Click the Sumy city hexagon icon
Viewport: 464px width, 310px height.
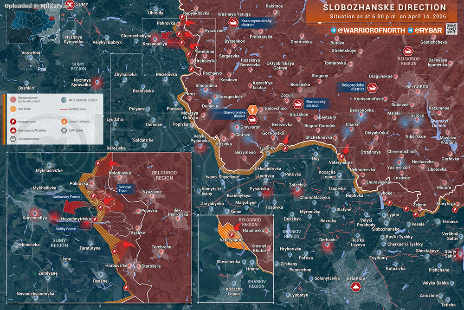pyautogui.click(x=70, y=5)
